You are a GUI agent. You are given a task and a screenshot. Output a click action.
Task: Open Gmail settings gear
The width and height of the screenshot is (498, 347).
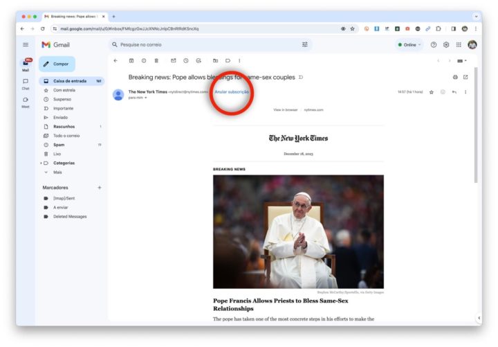click(x=446, y=45)
